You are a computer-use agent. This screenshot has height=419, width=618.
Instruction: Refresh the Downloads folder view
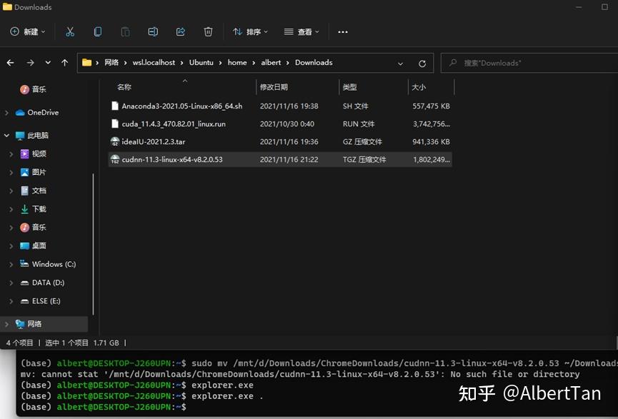tap(422, 64)
